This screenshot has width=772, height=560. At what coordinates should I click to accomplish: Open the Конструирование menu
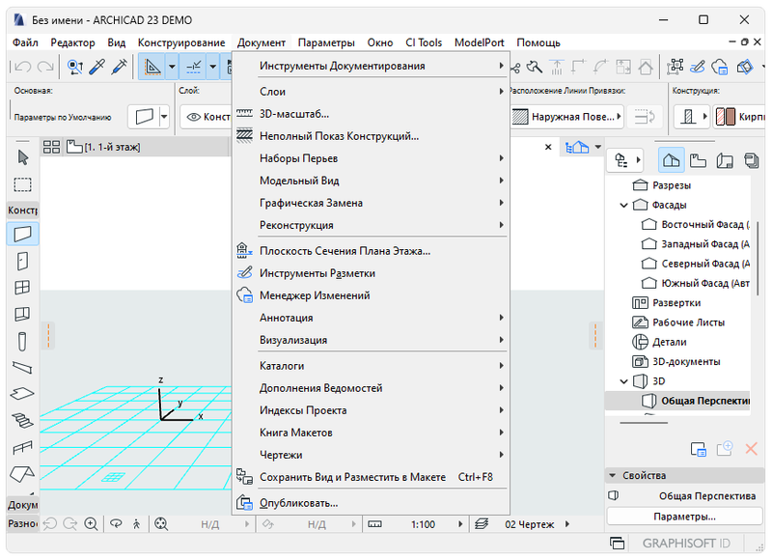[181, 42]
